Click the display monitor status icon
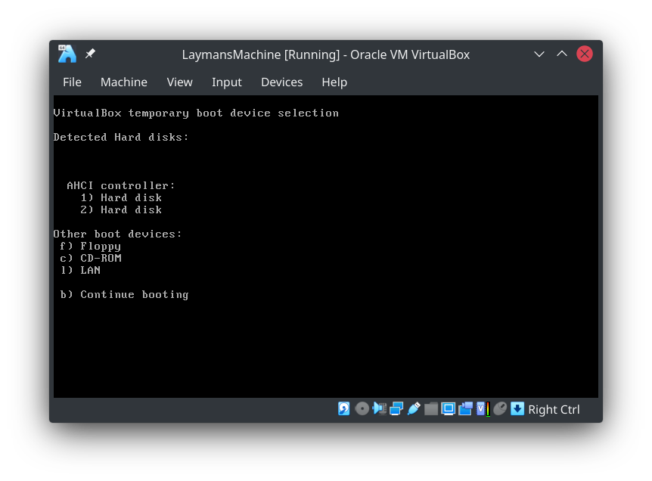This screenshot has width=652, height=481. point(449,408)
